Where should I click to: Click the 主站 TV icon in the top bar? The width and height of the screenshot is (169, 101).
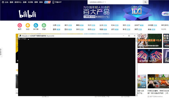point(3,2)
